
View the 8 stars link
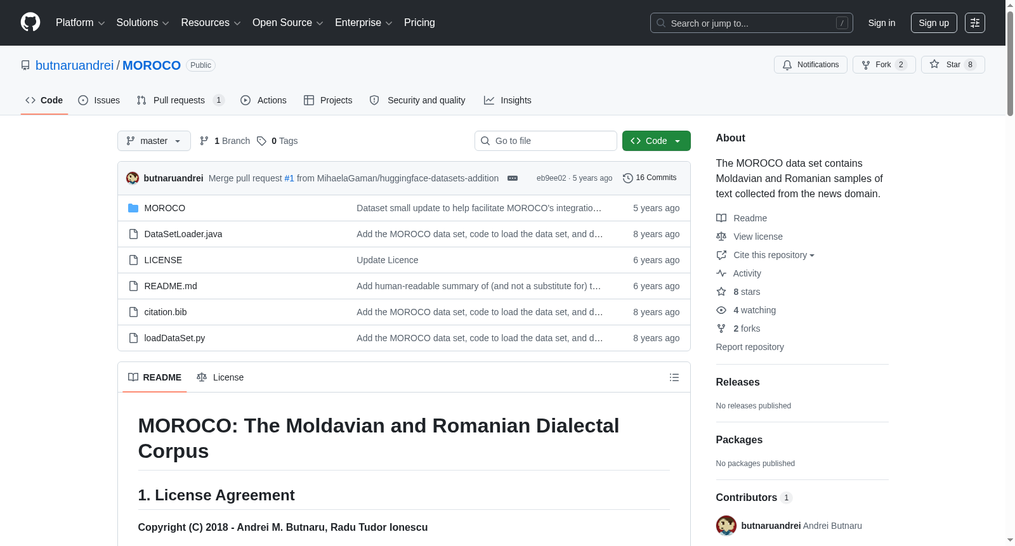coord(738,292)
